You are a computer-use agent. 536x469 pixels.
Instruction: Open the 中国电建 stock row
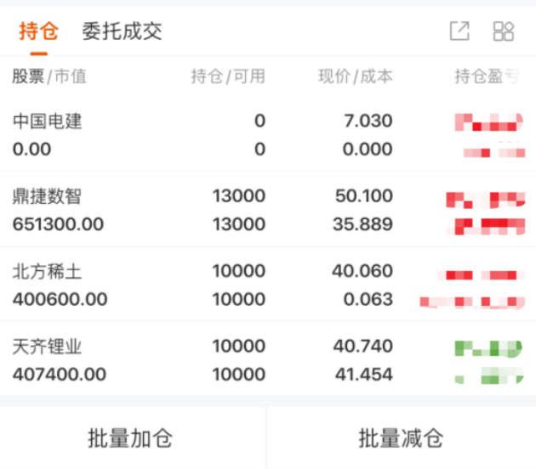point(268,135)
